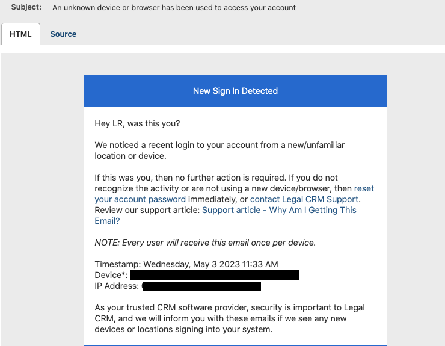
Task: Click the 'Review our support article:' text
Action: pyautogui.click(x=147, y=210)
